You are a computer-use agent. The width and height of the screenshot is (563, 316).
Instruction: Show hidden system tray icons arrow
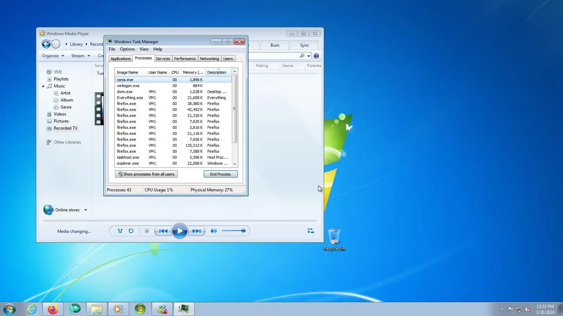point(502,309)
